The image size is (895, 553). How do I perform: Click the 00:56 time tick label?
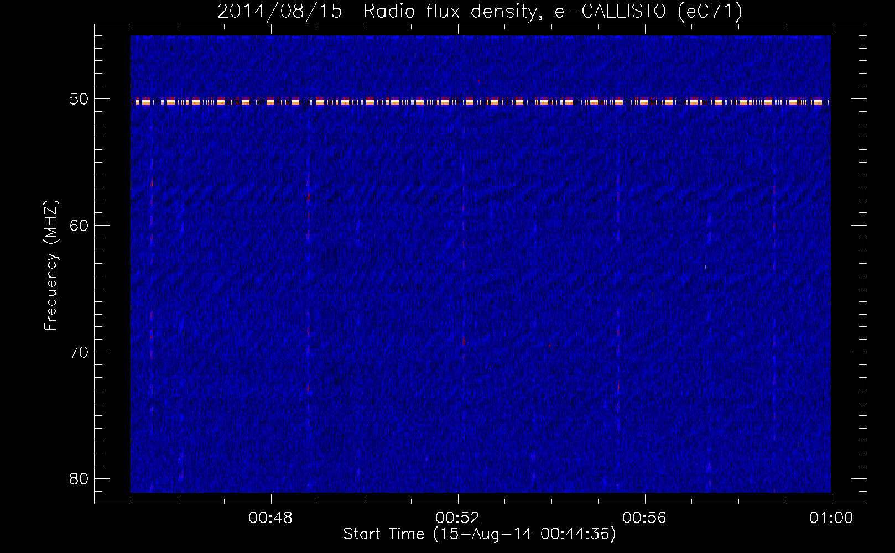tap(644, 518)
